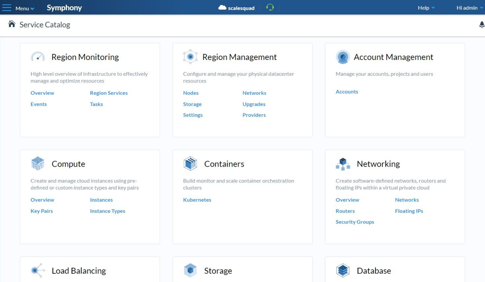Open the Tasks link
This screenshot has width=485, height=282.
click(97, 104)
